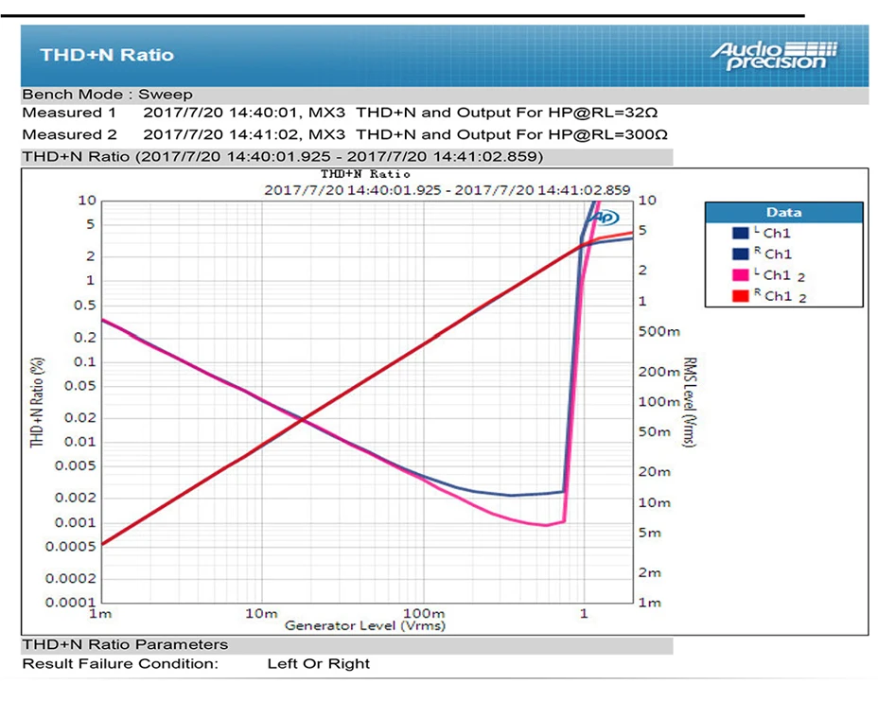Click the 10m tick on the x-axis
878x701 pixels.
(x=261, y=614)
